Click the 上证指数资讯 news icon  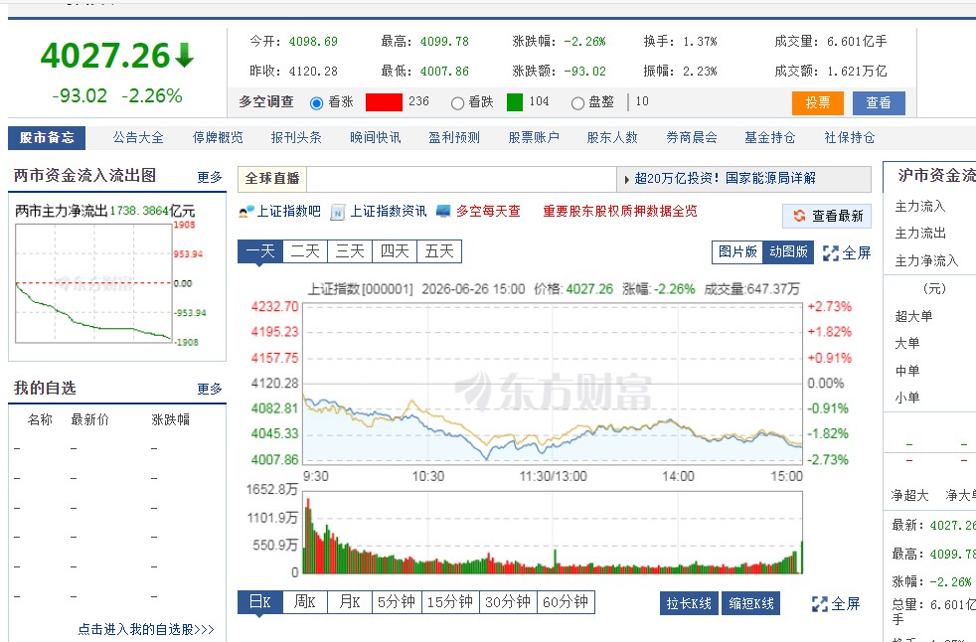[x=337, y=213]
